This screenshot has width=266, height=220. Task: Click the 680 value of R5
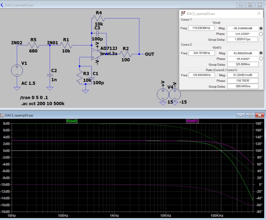point(33,51)
